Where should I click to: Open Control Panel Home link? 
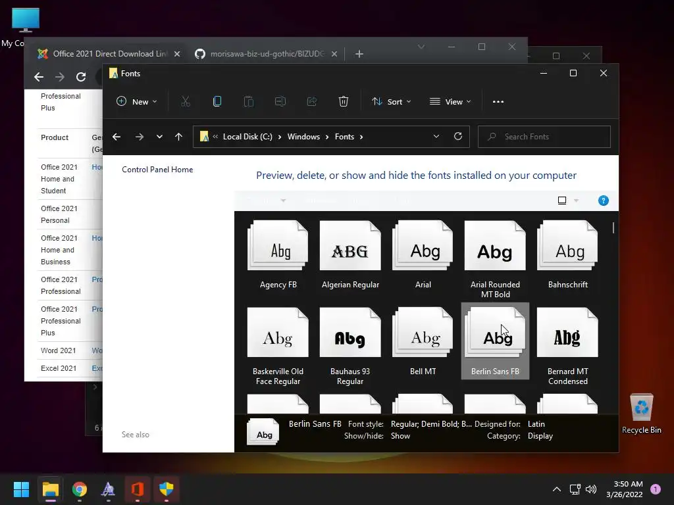(157, 170)
